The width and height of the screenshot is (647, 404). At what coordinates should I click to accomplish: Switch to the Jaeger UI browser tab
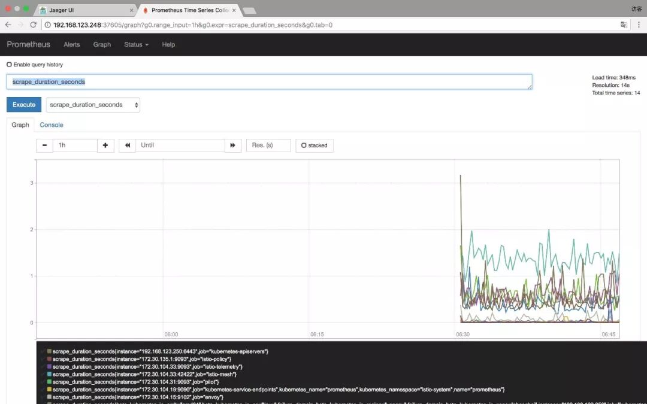point(87,10)
